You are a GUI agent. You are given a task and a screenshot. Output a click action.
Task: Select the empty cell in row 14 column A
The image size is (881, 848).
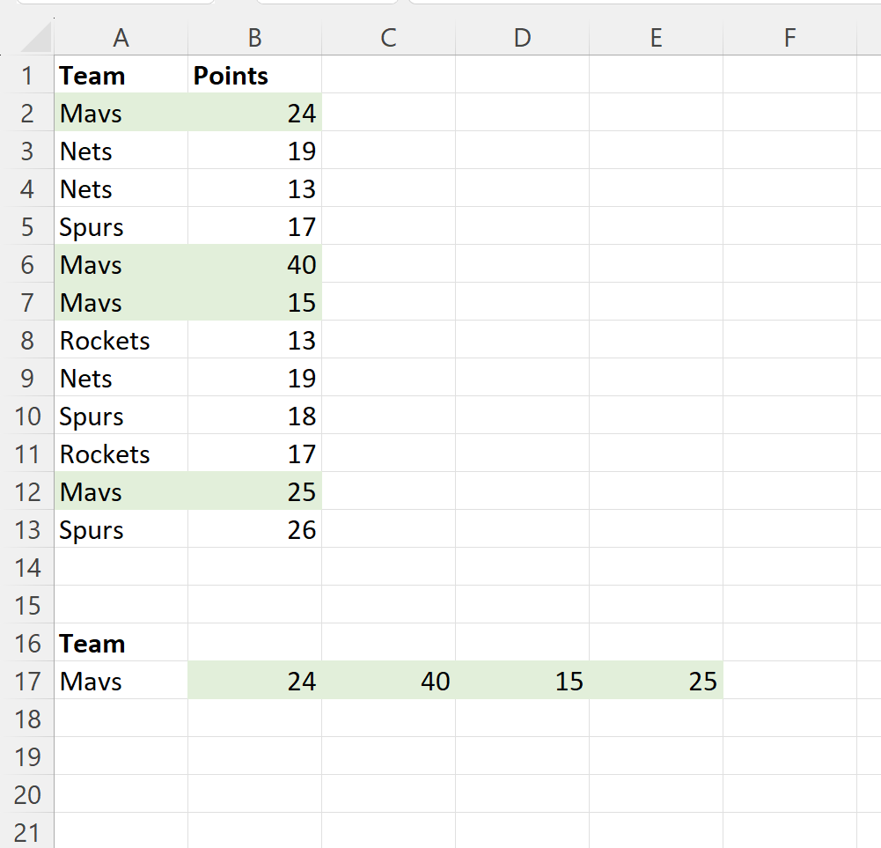(121, 567)
